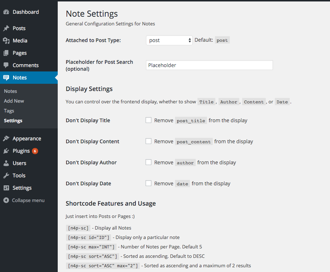Click the Media icon in sidebar

pos(6,41)
